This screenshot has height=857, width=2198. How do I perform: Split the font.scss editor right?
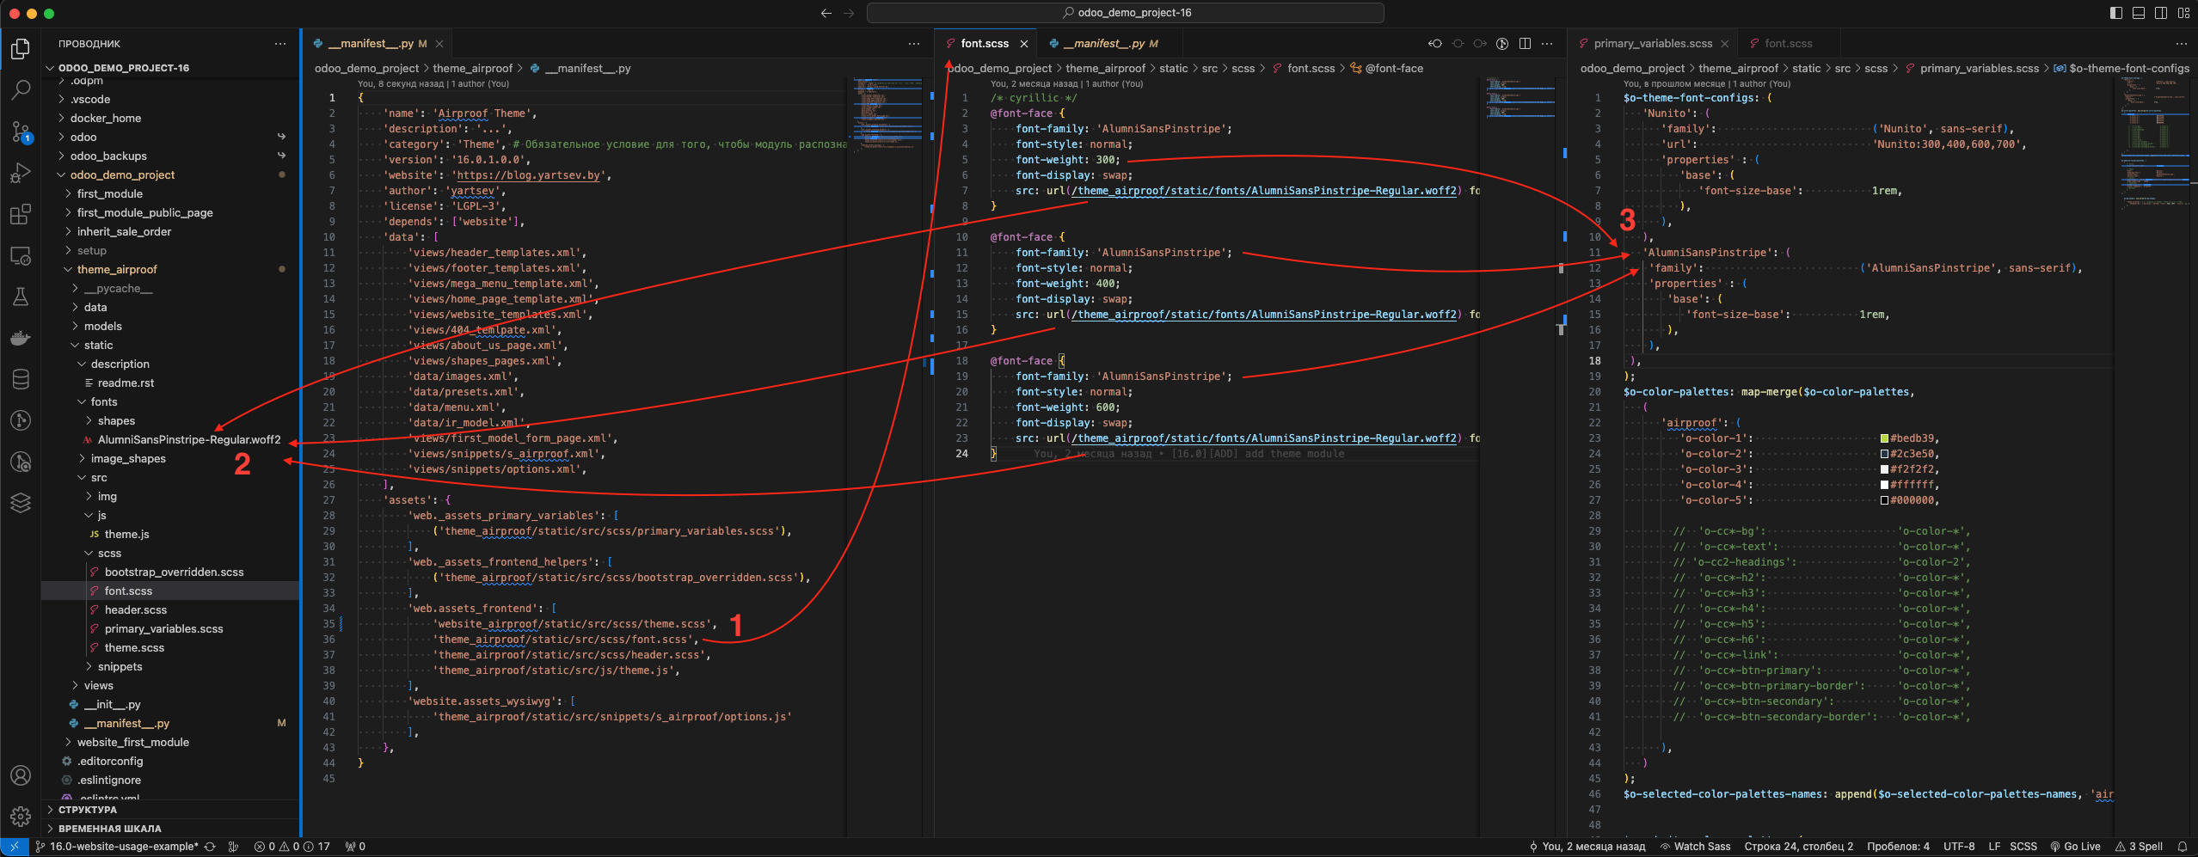pos(1525,44)
